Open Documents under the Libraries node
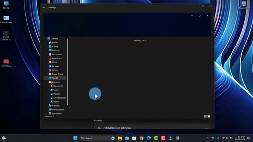The height and width of the screenshot is (142, 253). [x=57, y=86]
